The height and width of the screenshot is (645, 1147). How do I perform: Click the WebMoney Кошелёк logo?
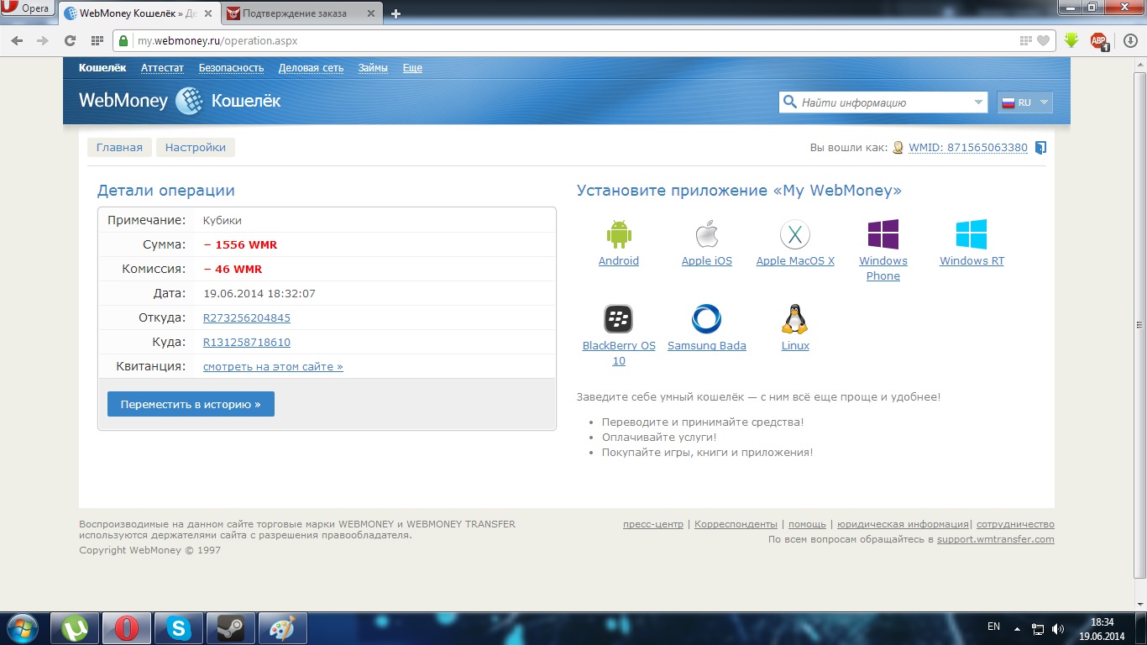(180, 102)
